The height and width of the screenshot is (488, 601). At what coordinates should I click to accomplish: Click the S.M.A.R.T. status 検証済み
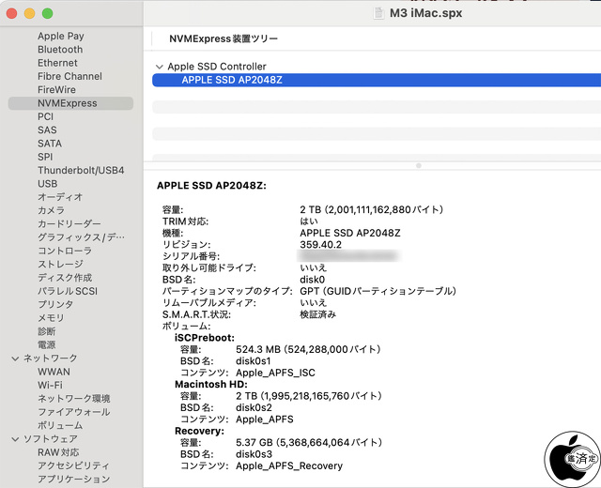coord(317,314)
